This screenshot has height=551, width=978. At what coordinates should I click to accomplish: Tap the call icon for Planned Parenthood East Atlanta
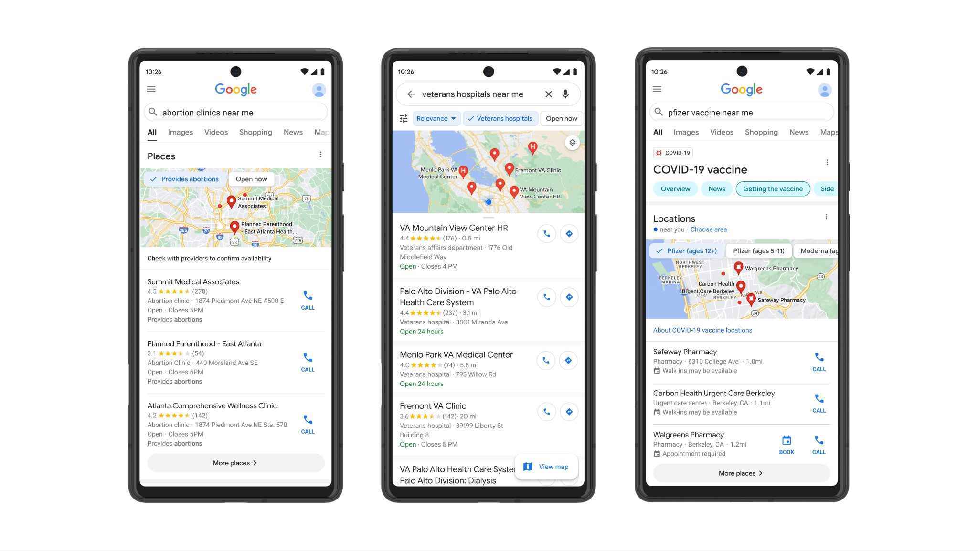click(x=307, y=357)
